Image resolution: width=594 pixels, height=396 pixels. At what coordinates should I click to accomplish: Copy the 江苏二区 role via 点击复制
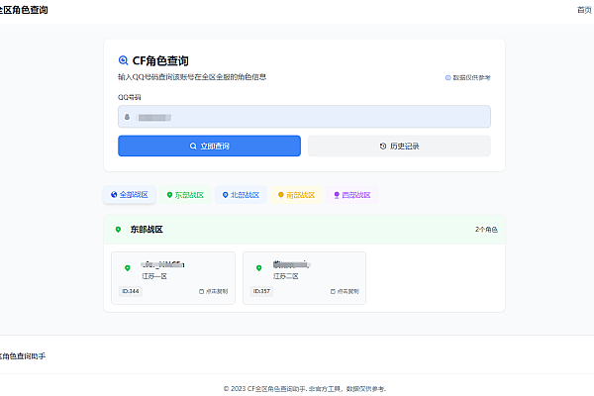345,291
